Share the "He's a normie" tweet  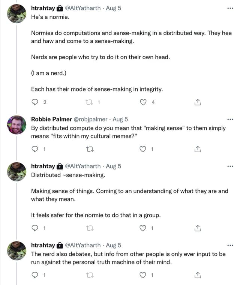click(198, 102)
